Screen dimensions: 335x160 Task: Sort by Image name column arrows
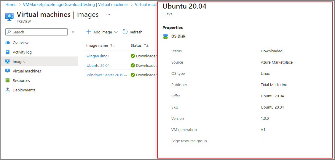[x=113, y=46]
